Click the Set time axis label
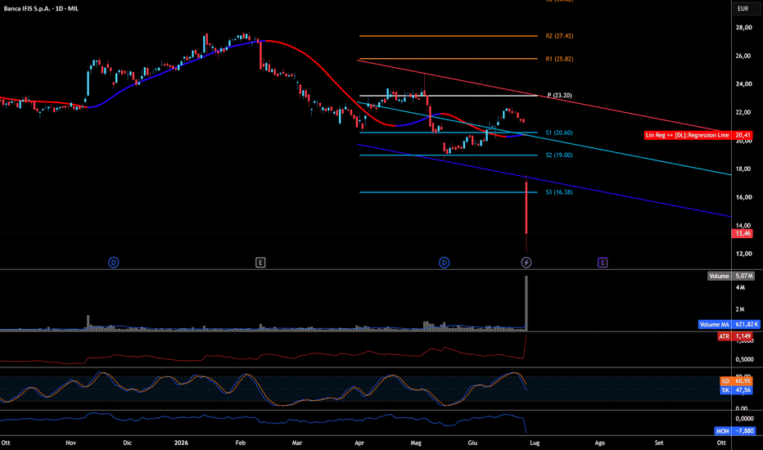This screenshot has height=450, width=763. pyautogui.click(x=659, y=443)
